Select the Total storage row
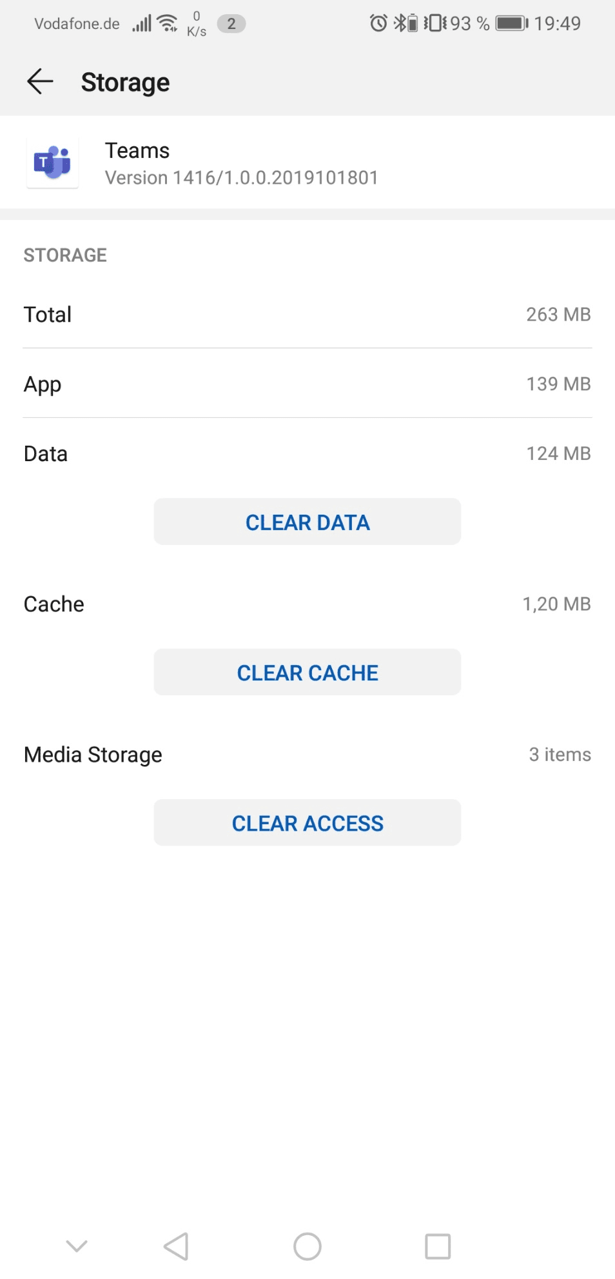Viewport: 615px width, 1279px height. tap(307, 314)
